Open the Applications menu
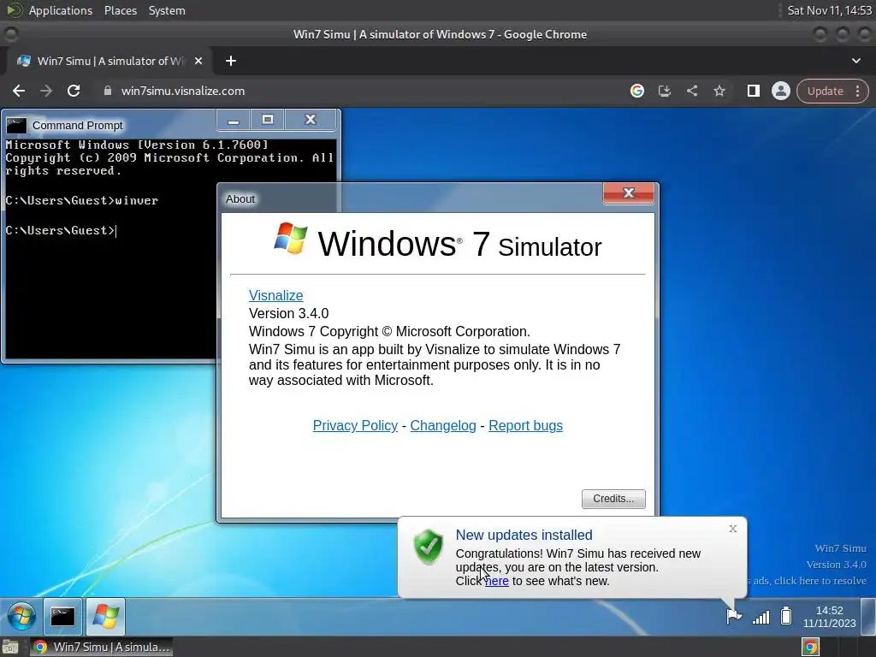 click(x=61, y=10)
